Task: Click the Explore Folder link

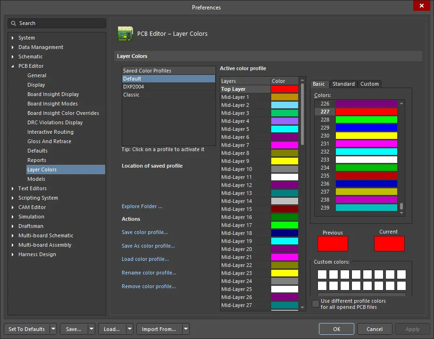Action: (142, 206)
